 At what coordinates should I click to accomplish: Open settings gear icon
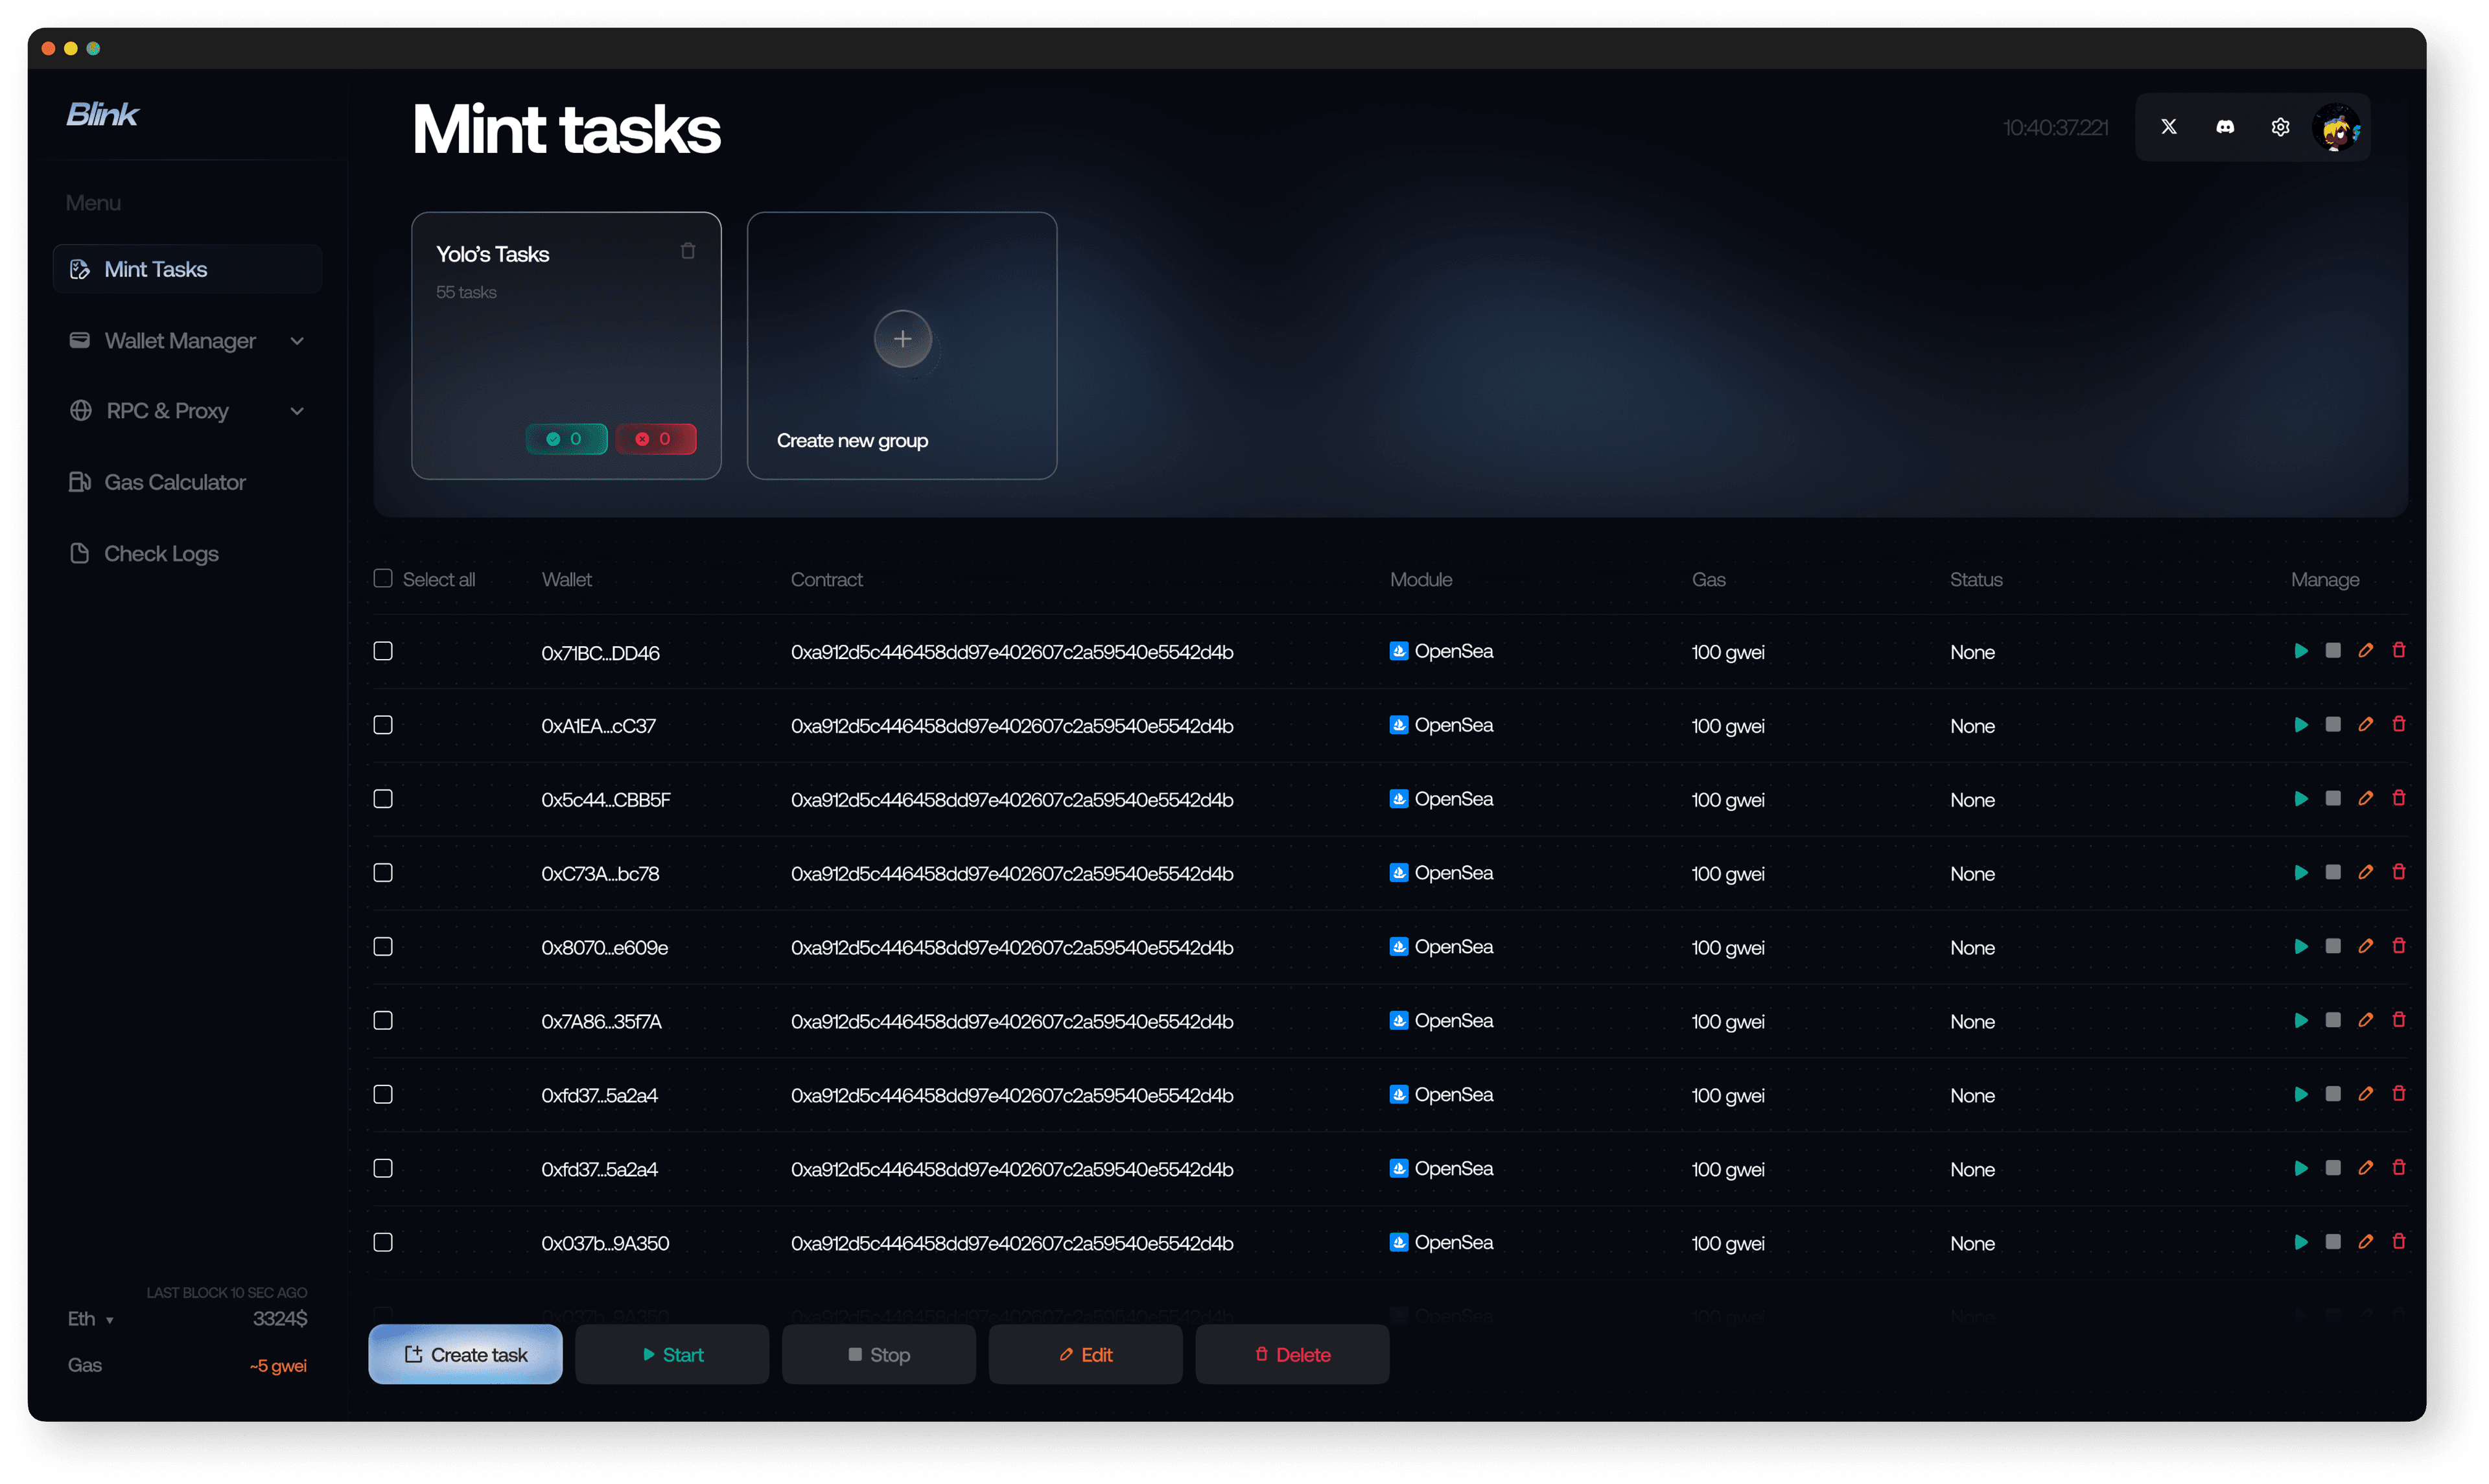(x=2280, y=127)
